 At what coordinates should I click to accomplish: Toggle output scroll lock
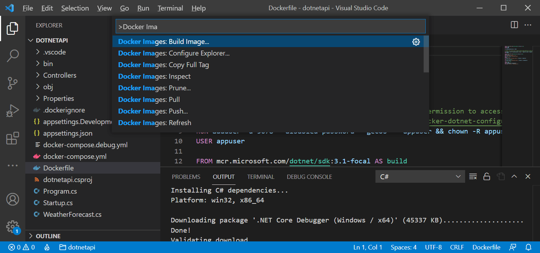coord(487,176)
